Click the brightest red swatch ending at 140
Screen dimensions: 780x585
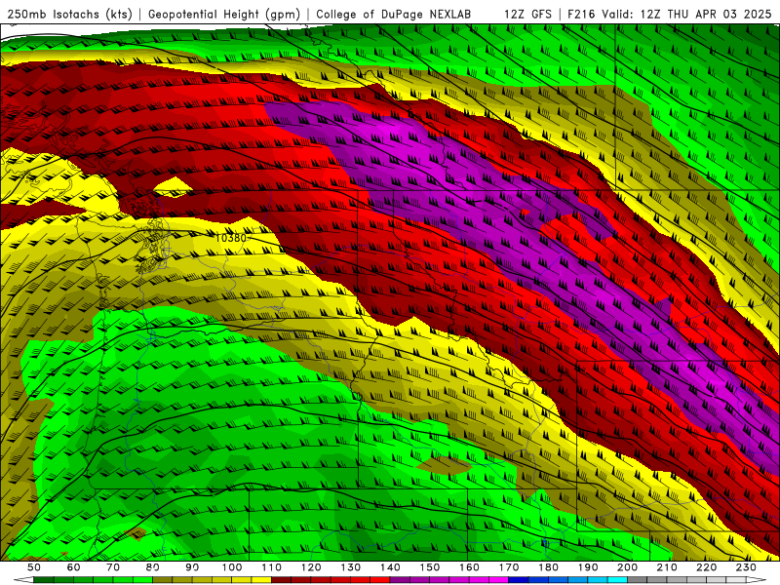380,580
